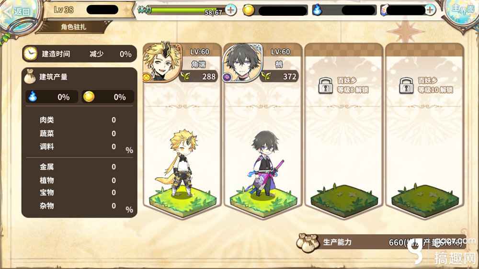Select the 肉类 production row

[x=78, y=120]
